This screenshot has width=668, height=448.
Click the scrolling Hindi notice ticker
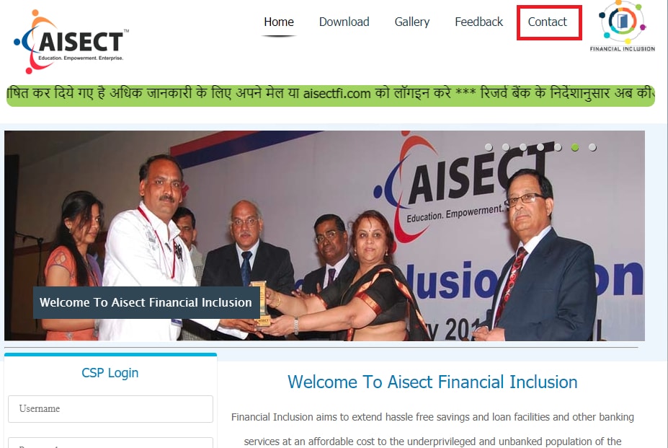pyautogui.click(x=331, y=95)
